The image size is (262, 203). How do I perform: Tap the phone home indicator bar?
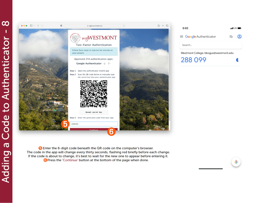[x=211, y=169]
